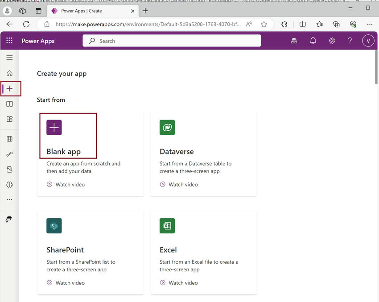Click the SharePoint card icon

[x=54, y=226]
